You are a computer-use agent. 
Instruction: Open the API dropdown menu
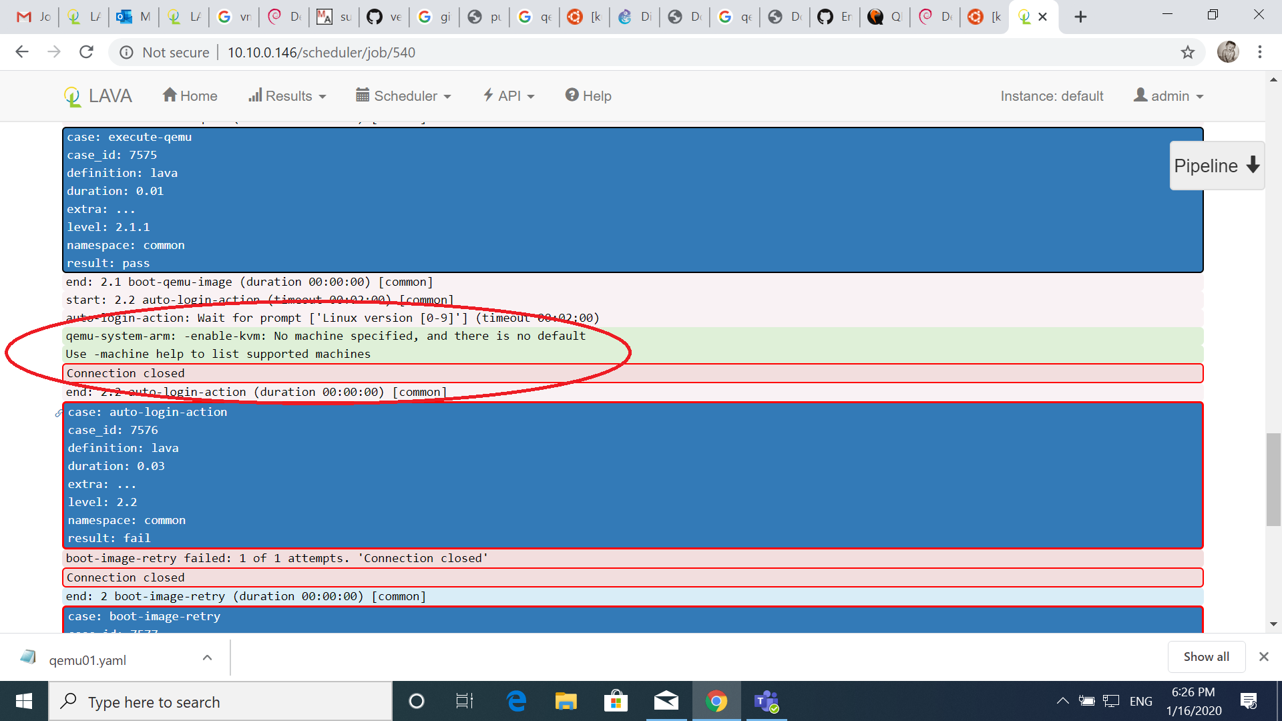coord(509,96)
